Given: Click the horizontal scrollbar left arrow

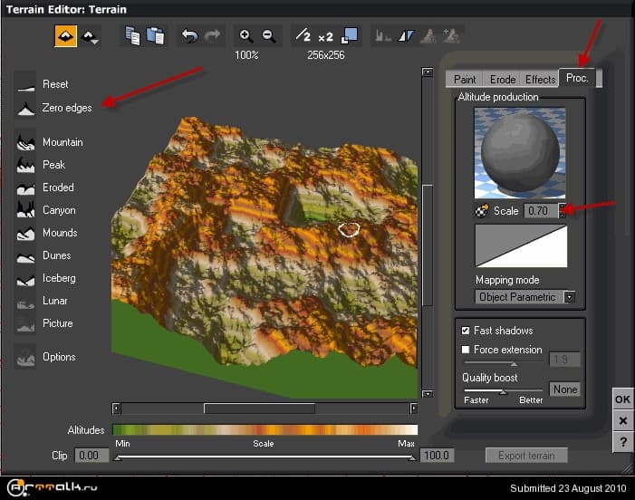Looking at the screenshot, I should [116, 409].
